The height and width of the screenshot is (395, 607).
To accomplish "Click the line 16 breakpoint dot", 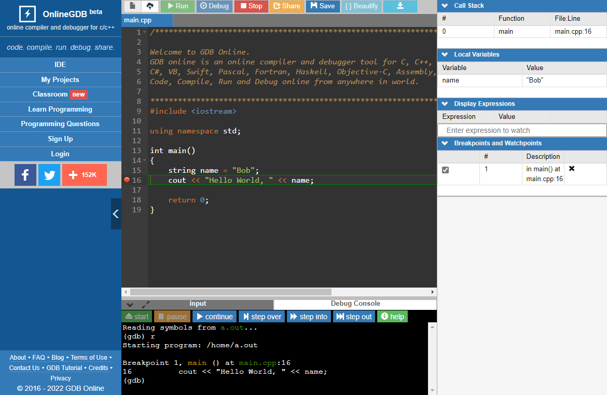I will pyautogui.click(x=127, y=180).
